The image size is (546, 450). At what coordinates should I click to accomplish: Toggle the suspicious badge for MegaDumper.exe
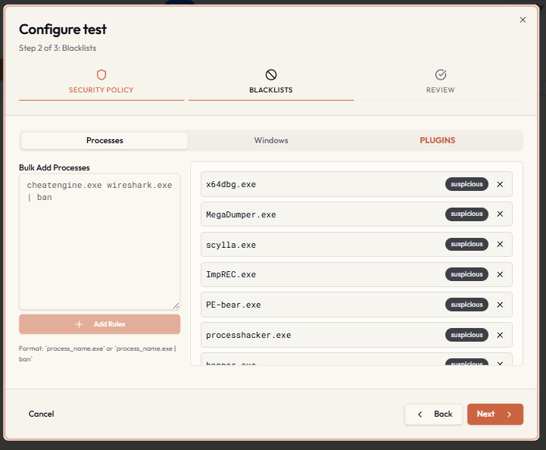click(466, 214)
